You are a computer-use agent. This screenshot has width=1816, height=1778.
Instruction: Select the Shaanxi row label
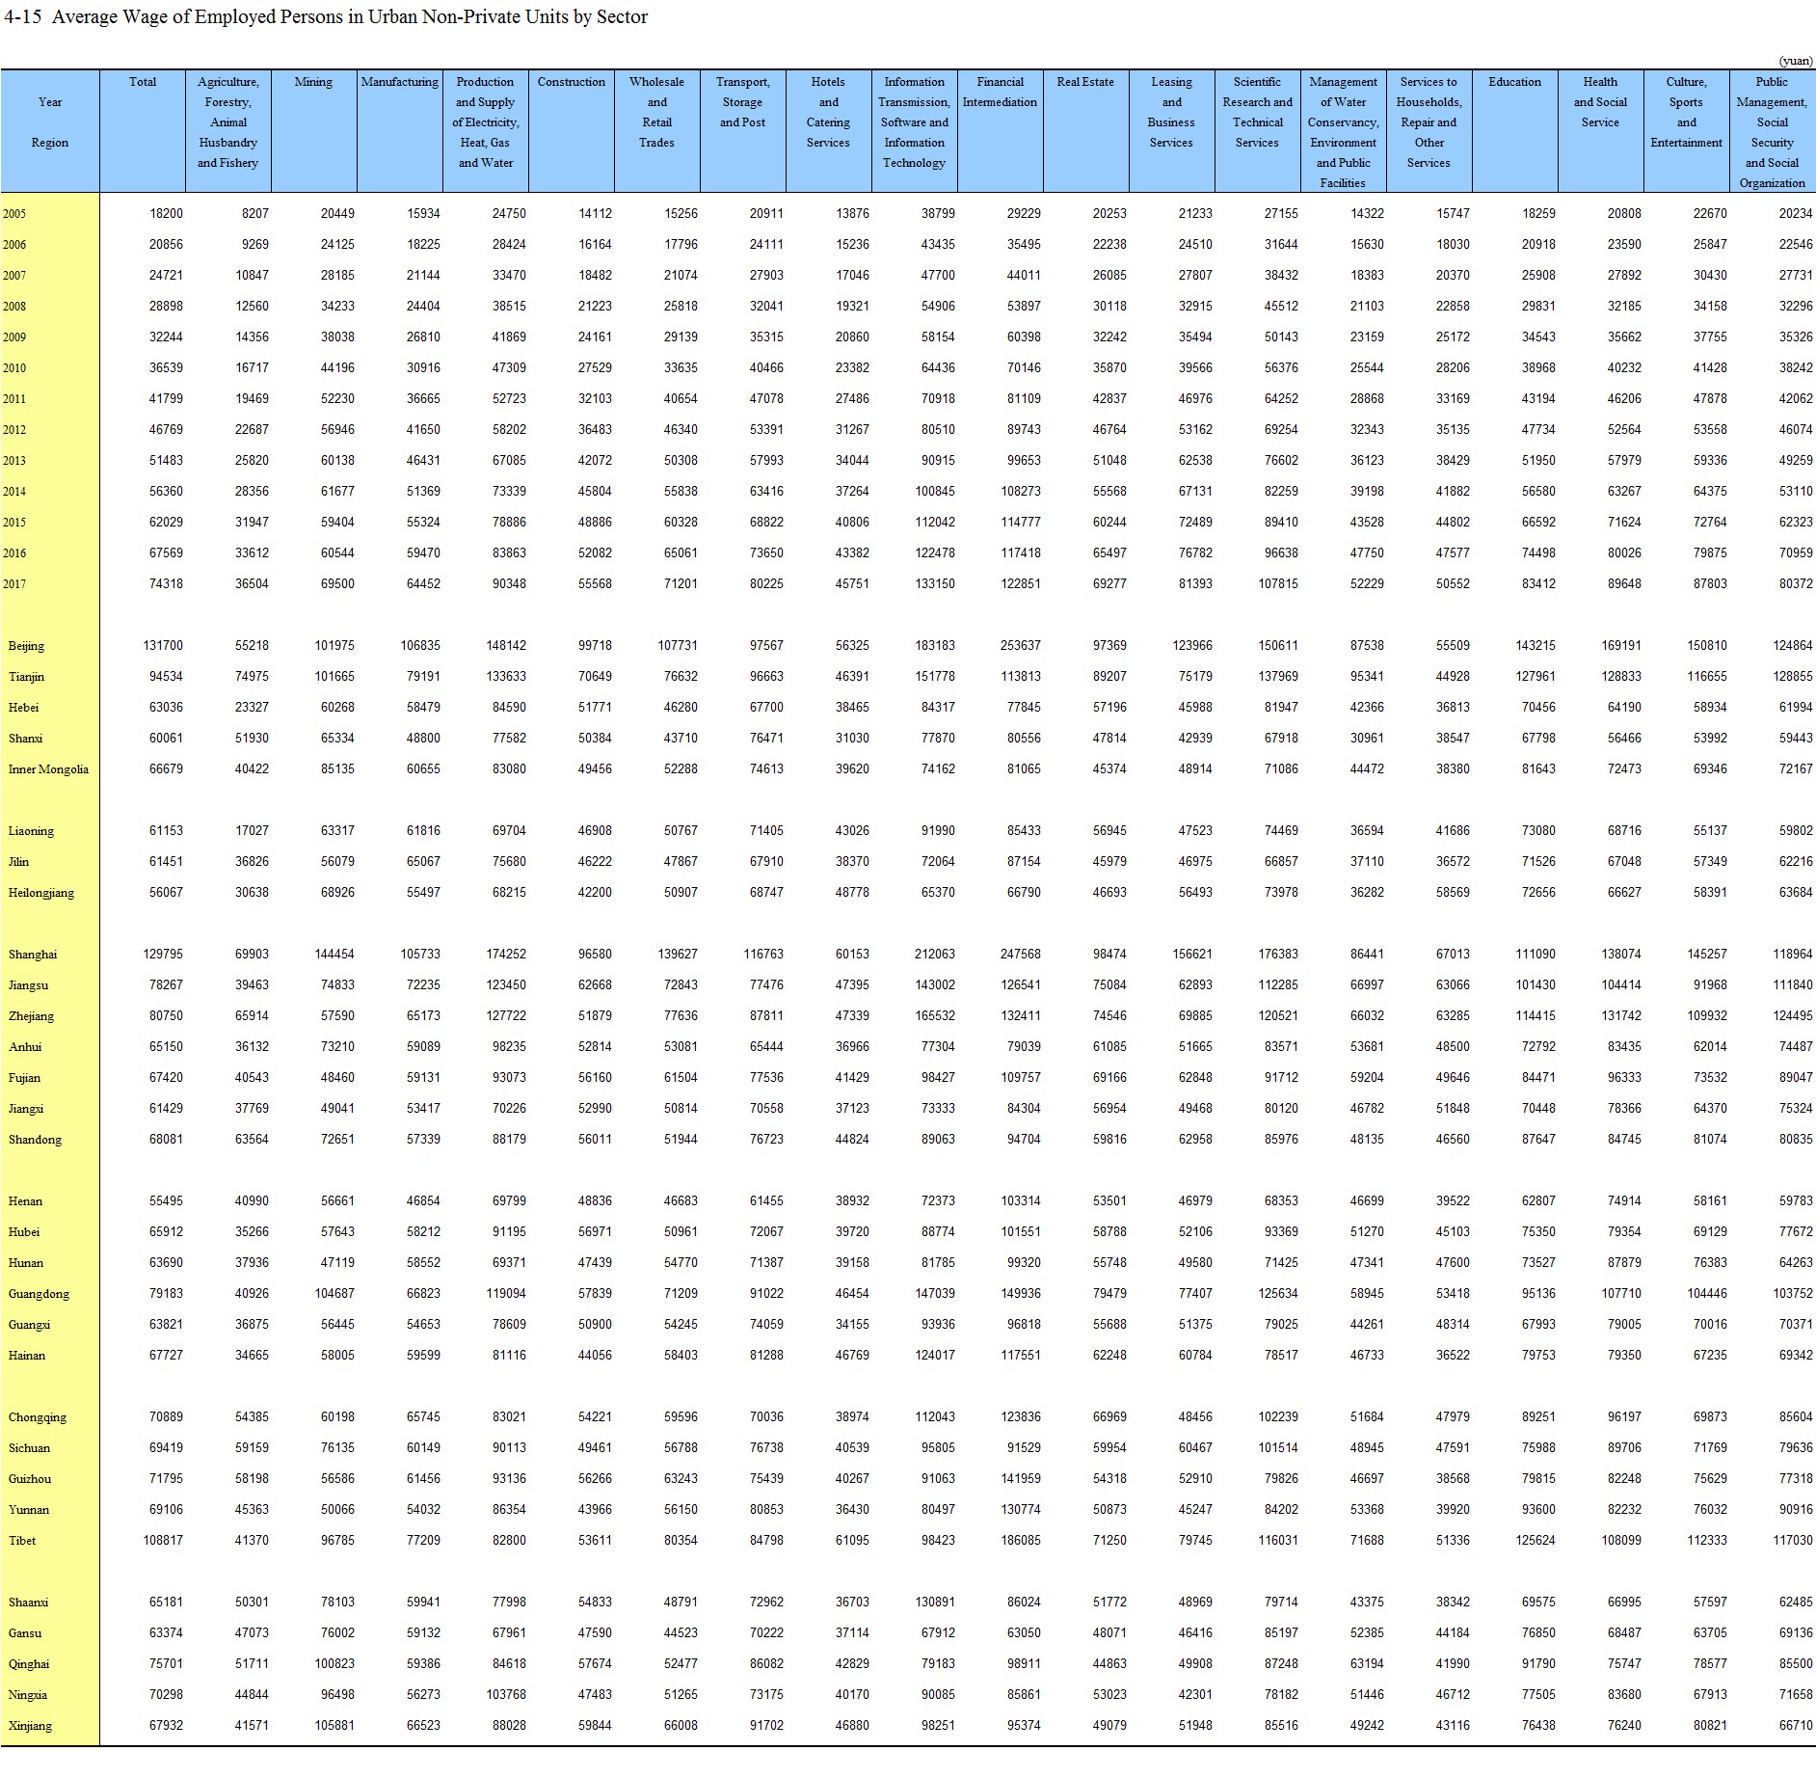pyautogui.click(x=28, y=1603)
